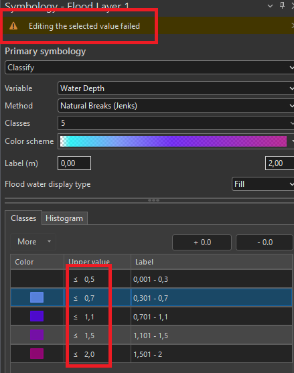The width and height of the screenshot is (294, 373).
Task: Open the Variable dropdown showing Water Depth
Action: (x=175, y=88)
